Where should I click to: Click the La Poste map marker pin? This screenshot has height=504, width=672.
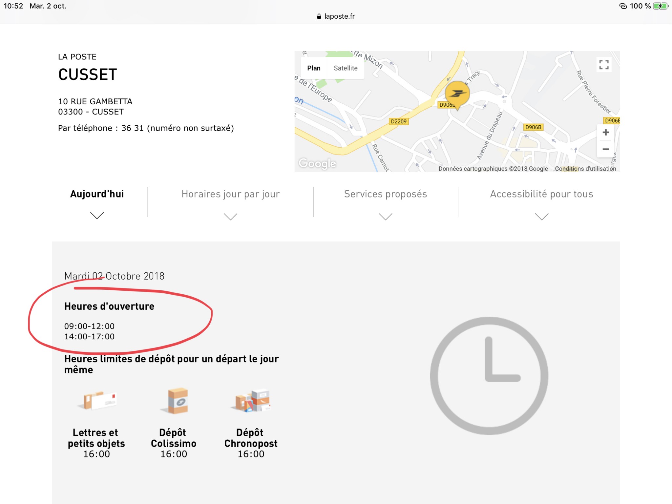(457, 95)
